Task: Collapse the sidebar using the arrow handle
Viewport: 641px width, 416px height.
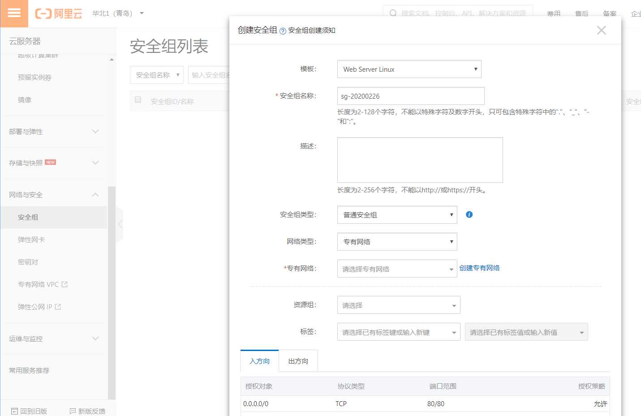Action: (120, 224)
